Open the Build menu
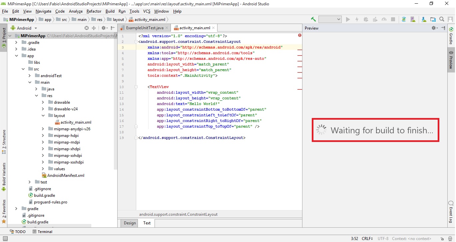The width and height of the screenshot is (456, 242). pyautogui.click(x=110, y=11)
